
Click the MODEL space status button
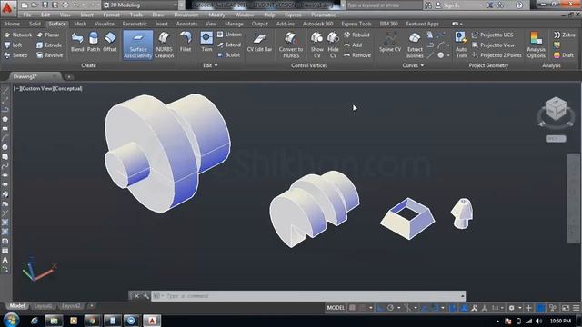point(336,308)
